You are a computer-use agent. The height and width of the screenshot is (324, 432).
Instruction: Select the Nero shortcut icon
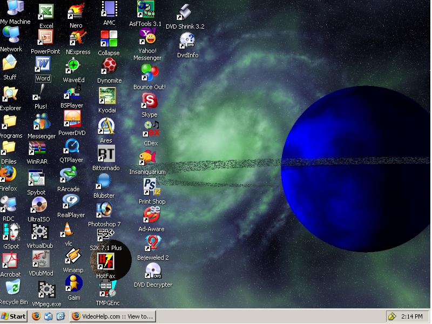coord(76,11)
